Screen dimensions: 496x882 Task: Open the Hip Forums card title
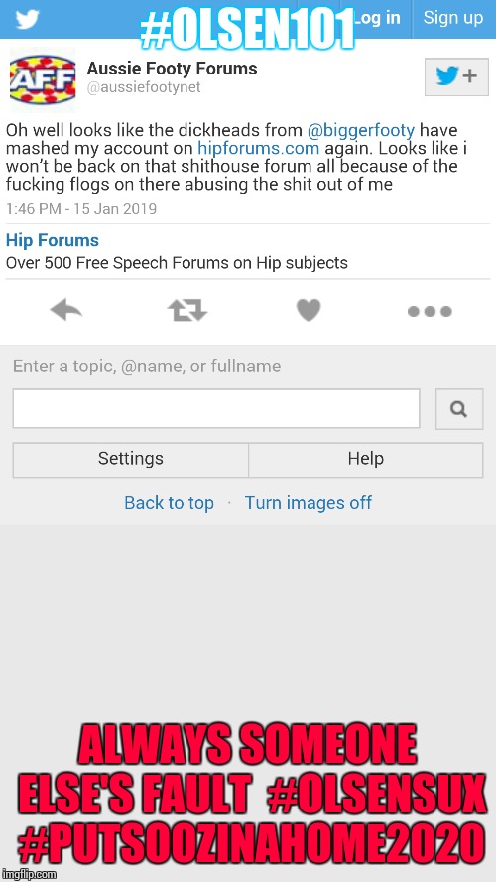(53, 240)
